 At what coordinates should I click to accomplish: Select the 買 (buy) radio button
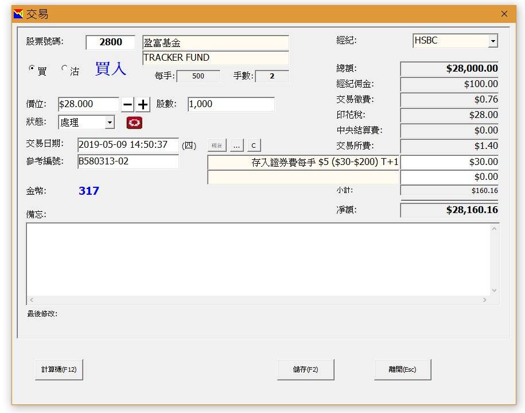click(x=32, y=69)
